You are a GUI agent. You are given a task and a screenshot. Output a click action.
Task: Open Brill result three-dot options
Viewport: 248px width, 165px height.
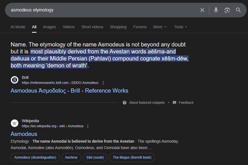103,83
